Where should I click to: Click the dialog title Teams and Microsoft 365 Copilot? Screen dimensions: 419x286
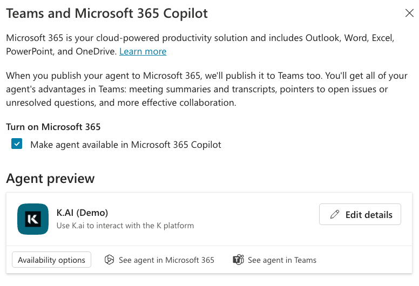pos(107,13)
